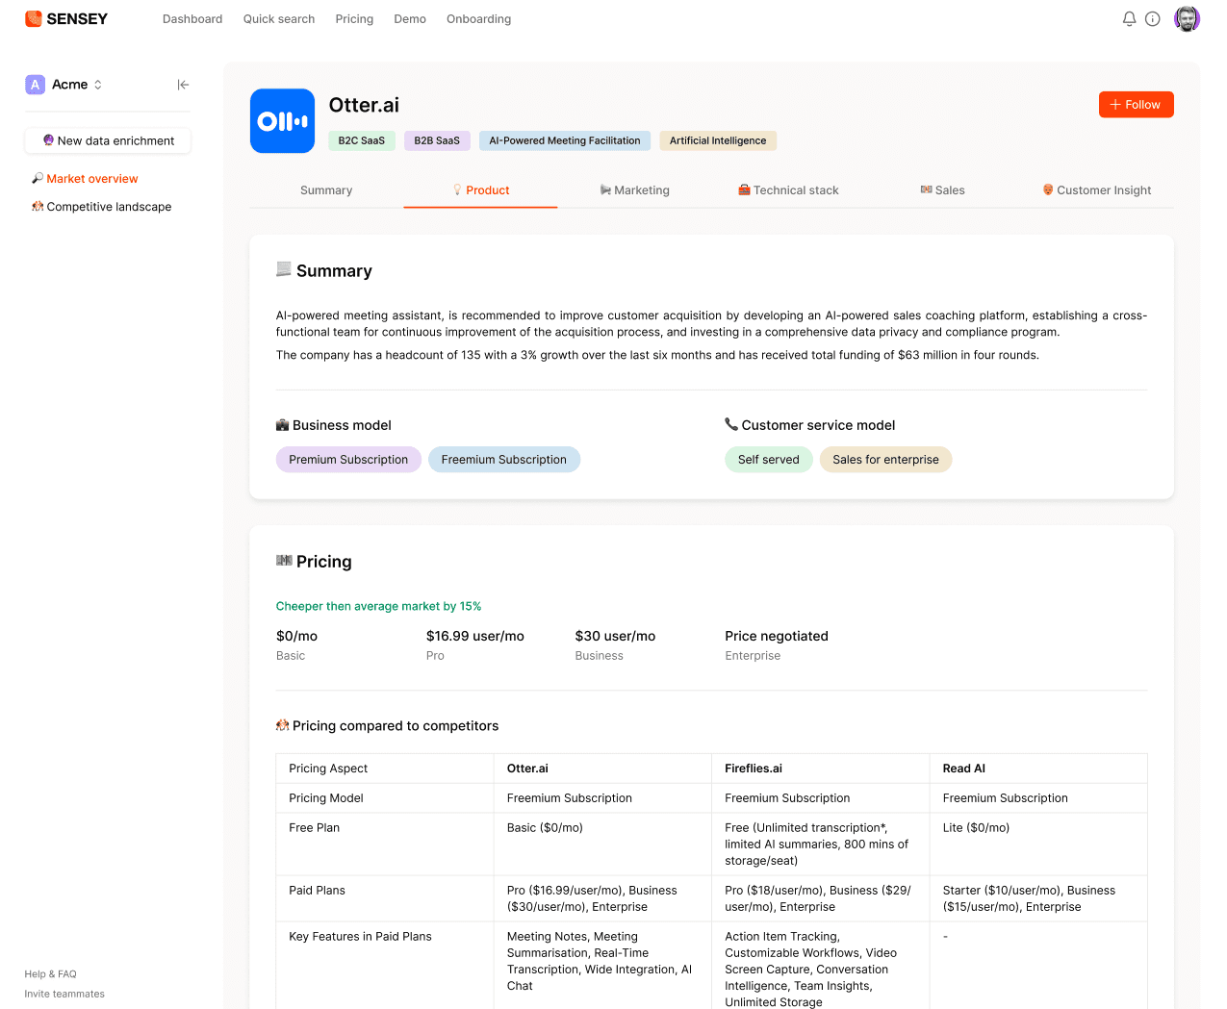Open the notifications bell
The height and width of the screenshot is (1009, 1227).
coord(1129,19)
